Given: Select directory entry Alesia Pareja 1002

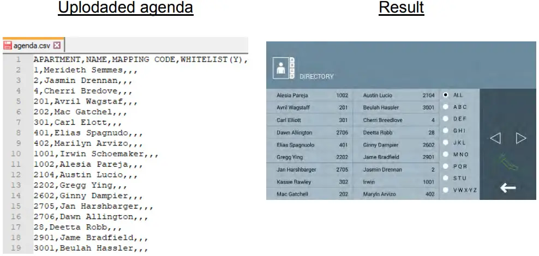Looking at the screenshot, I should 309,95.
